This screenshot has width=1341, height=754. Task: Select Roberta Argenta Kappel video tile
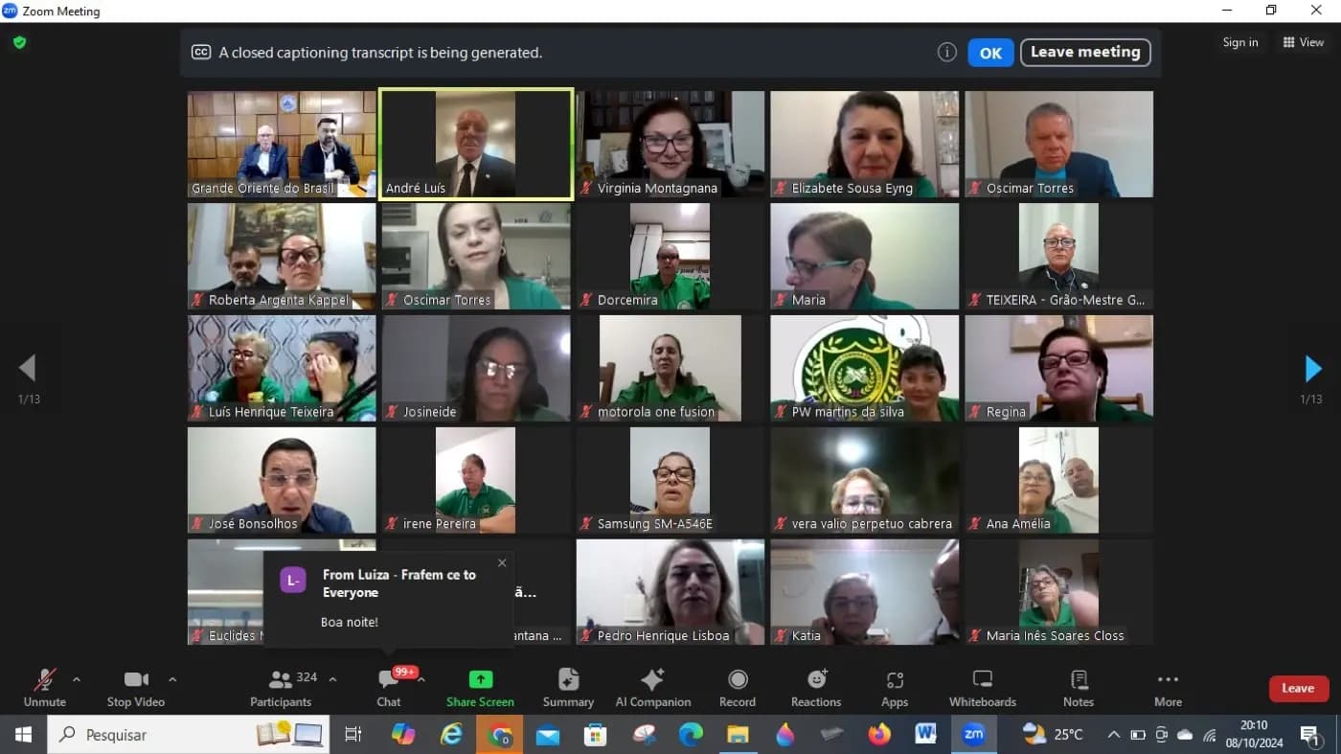282,256
